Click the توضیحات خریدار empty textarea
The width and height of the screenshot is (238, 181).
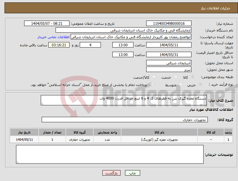click(x=110, y=154)
